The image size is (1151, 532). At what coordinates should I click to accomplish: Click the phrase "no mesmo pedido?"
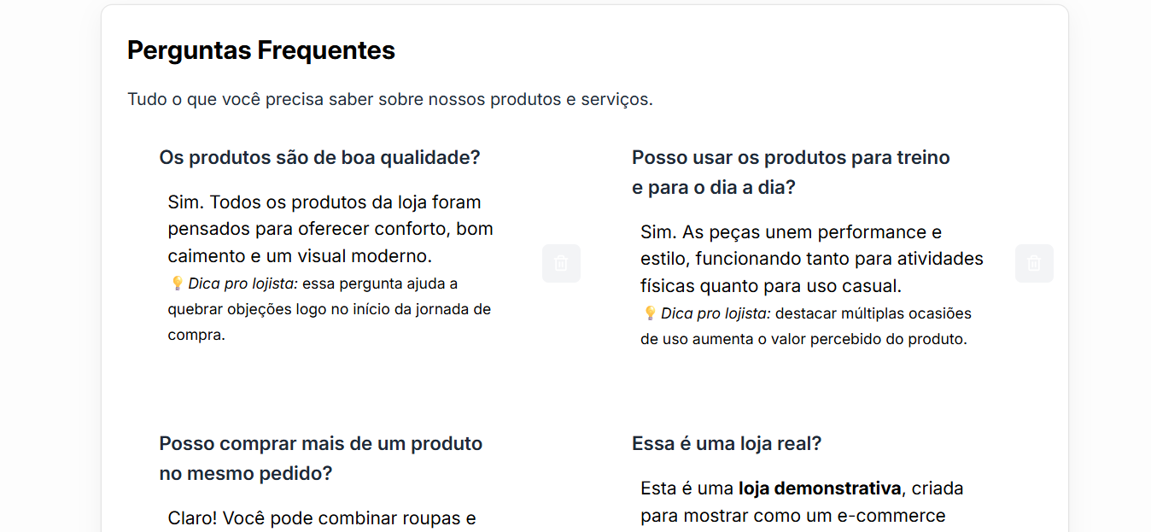245,473
